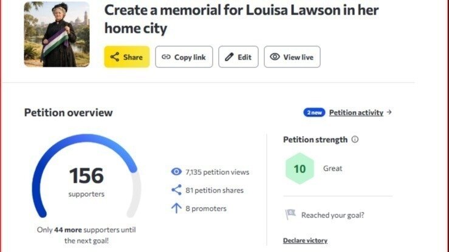Click the petition title heading
The image size is (449, 252).
241,19
